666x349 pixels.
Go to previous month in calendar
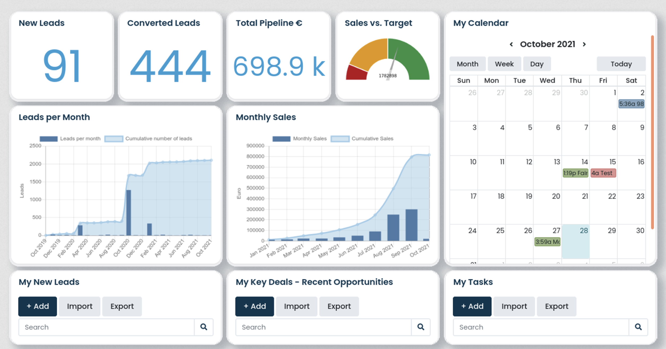point(511,44)
